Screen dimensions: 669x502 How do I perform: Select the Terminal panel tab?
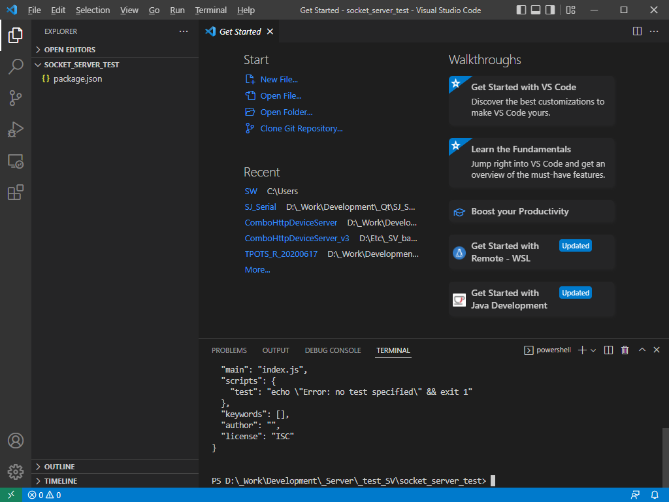point(393,350)
